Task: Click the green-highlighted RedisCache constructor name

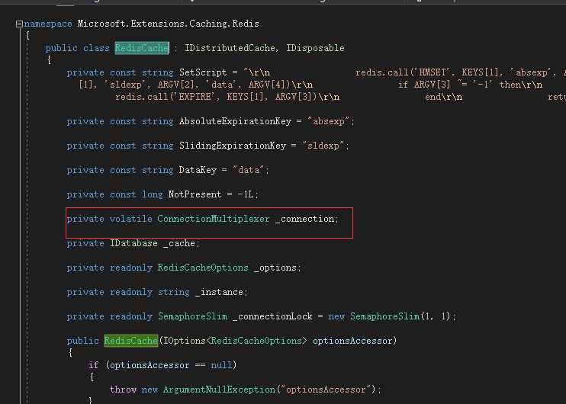Action: (131, 341)
